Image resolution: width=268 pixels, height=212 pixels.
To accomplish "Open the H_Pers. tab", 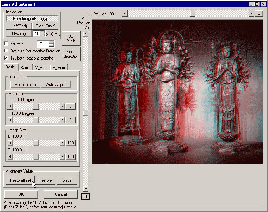I will pos(59,68).
